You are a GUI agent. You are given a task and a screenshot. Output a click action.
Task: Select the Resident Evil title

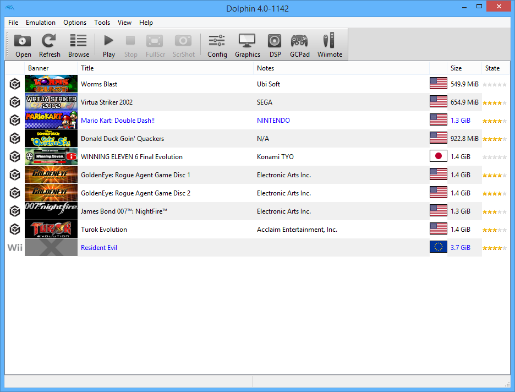point(99,247)
